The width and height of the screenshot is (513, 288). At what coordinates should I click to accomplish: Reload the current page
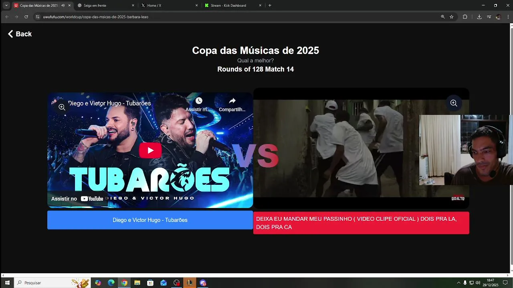pos(26,17)
